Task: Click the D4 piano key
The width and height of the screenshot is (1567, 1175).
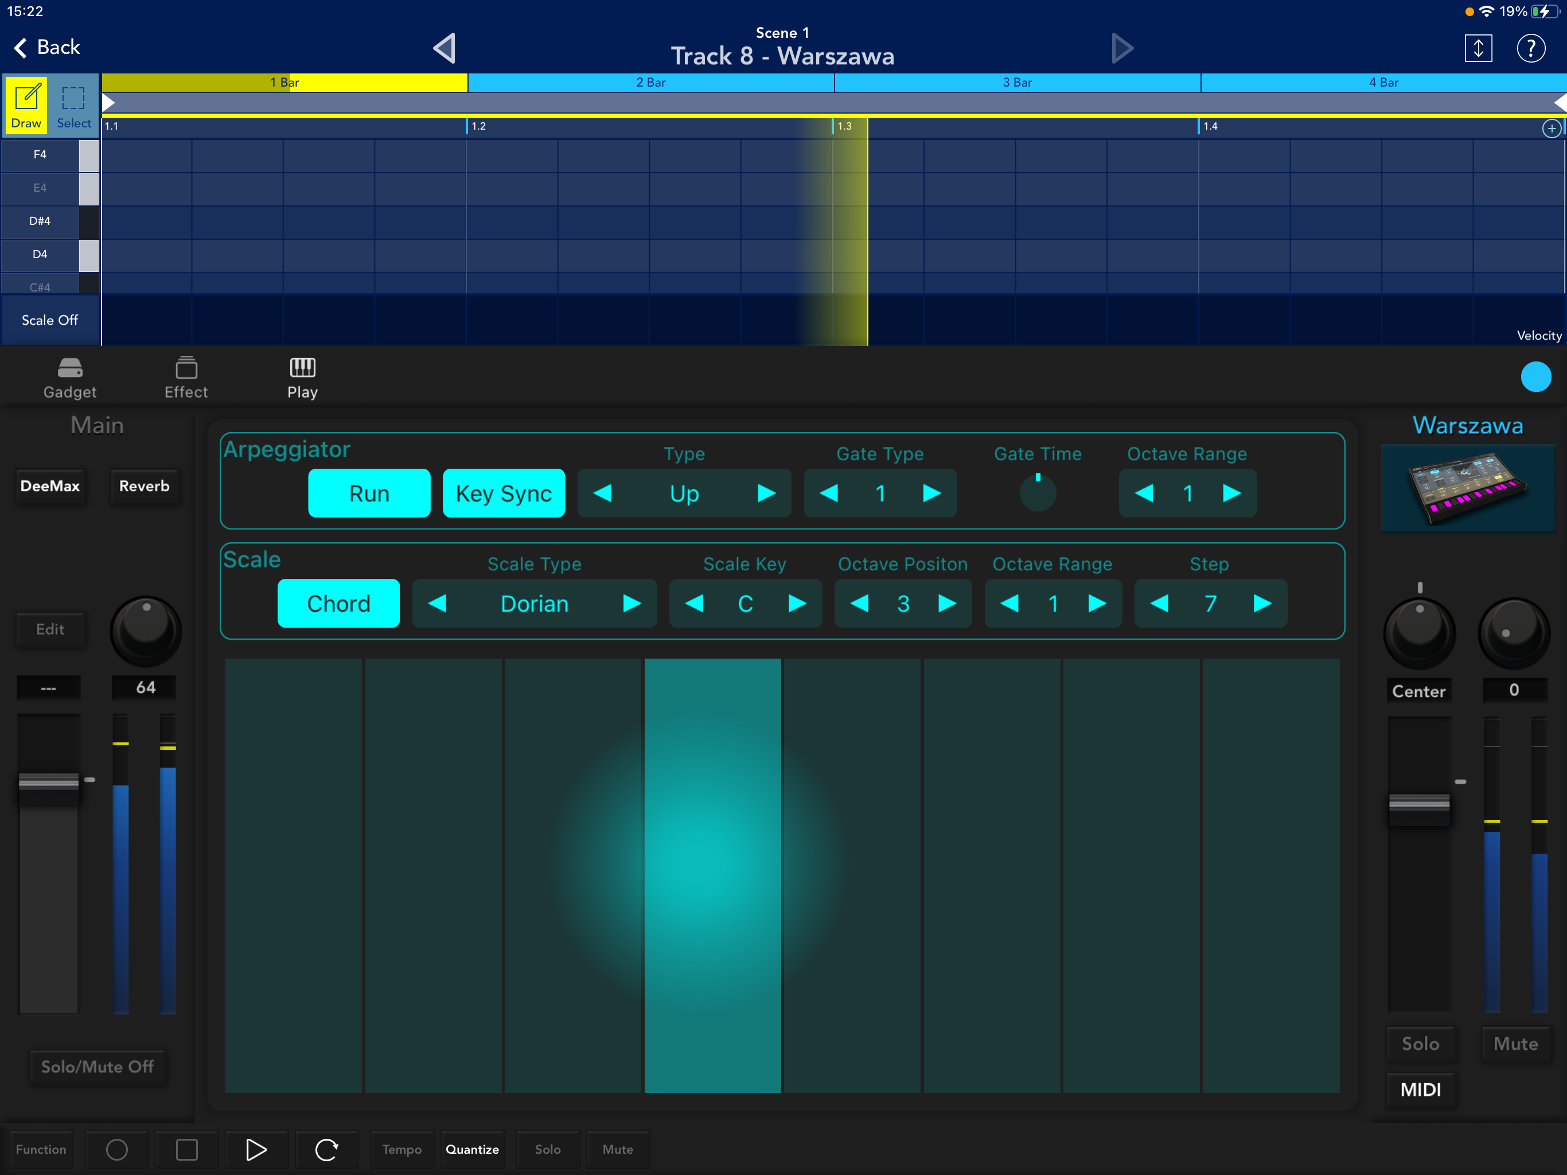Action: [49, 254]
